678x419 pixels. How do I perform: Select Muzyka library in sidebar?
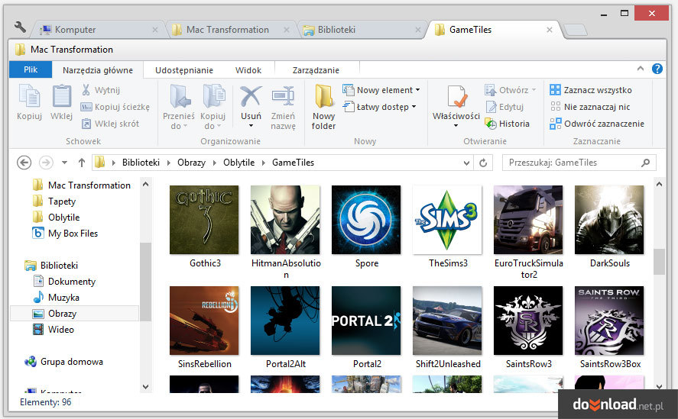[57, 297]
